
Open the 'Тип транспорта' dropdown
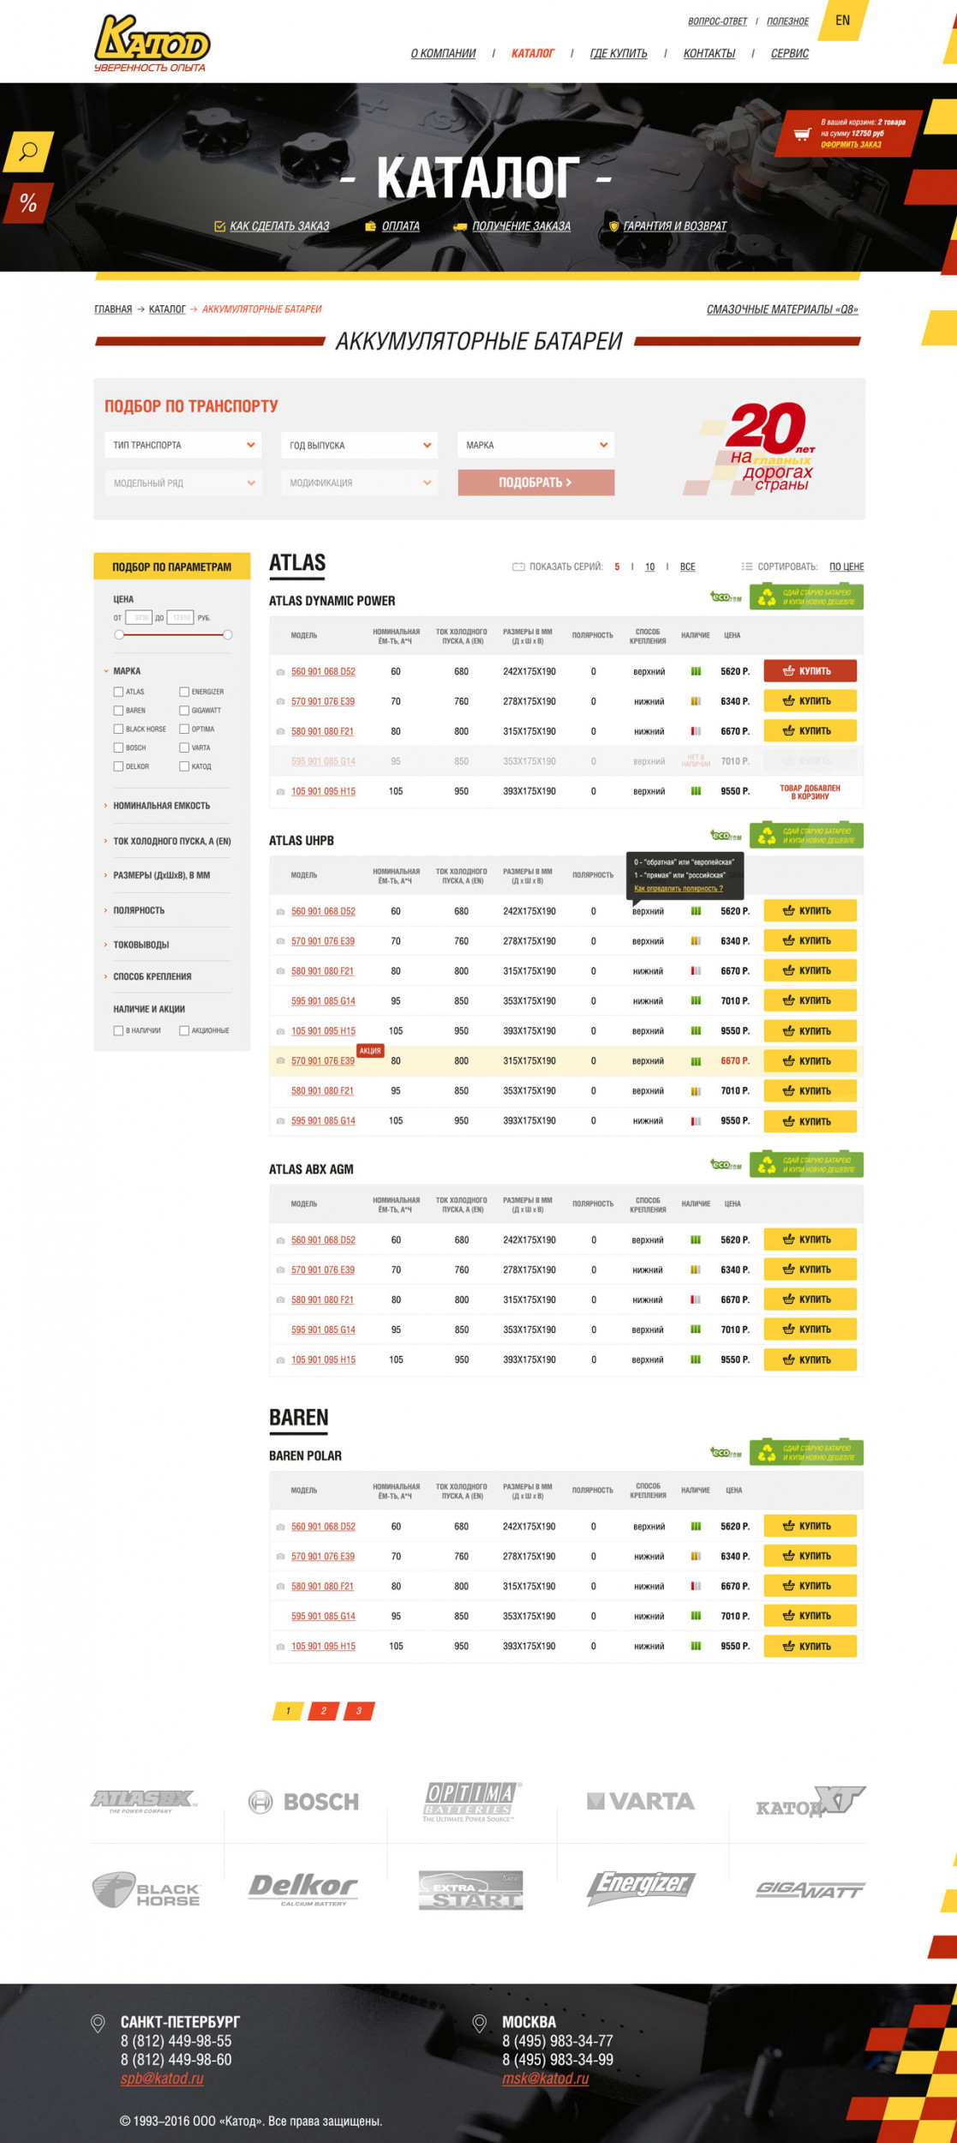[x=183, y=445]
